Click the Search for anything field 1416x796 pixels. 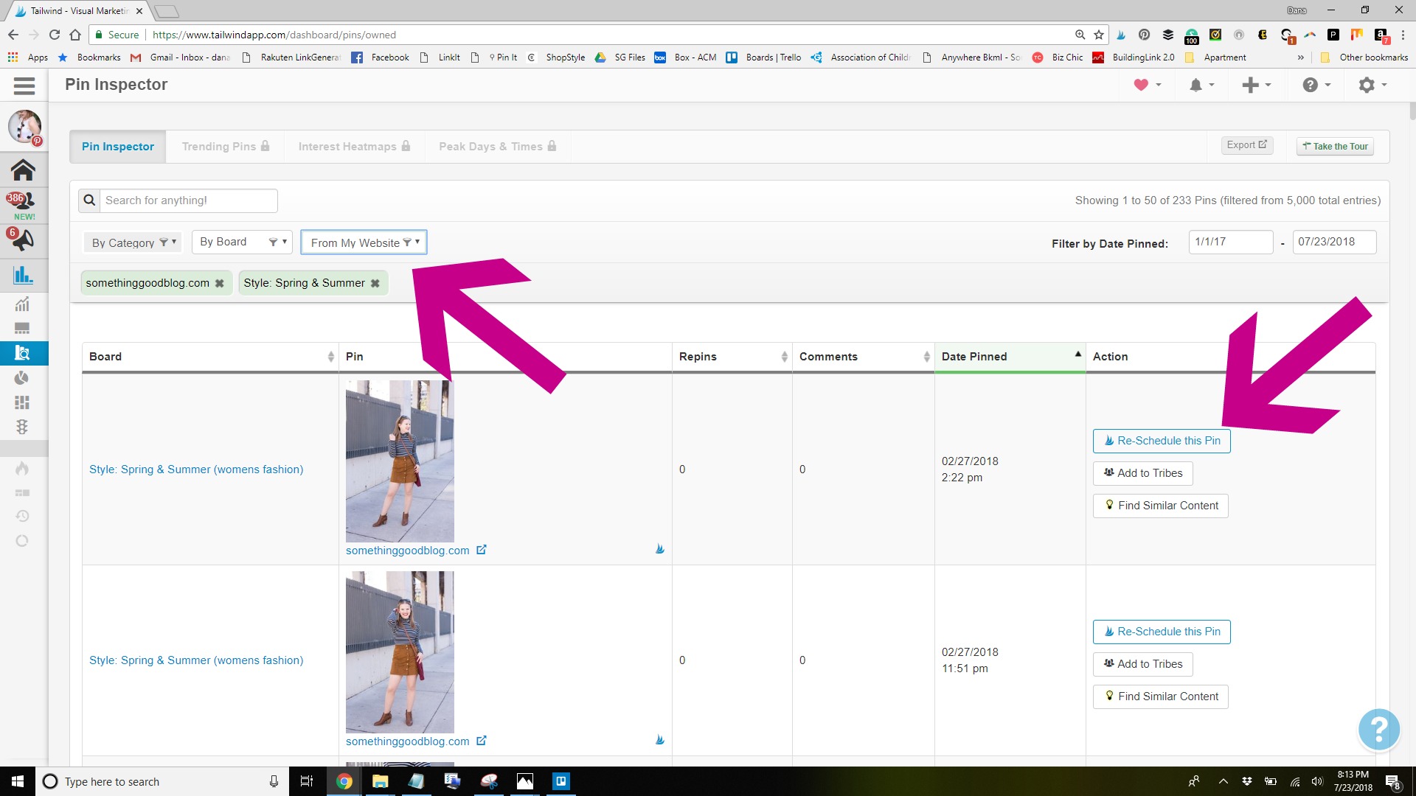188,200
